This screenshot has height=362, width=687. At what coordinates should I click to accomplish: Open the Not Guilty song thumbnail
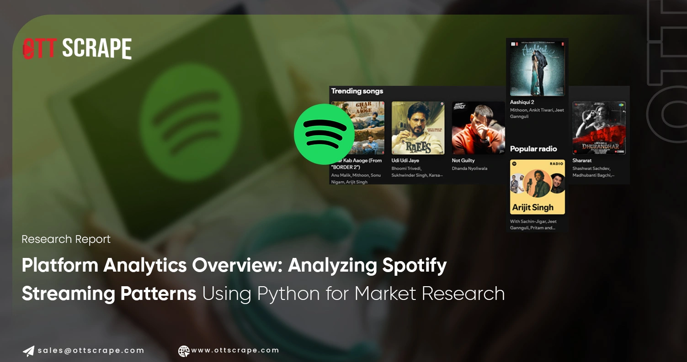click(x=478, y=128)
